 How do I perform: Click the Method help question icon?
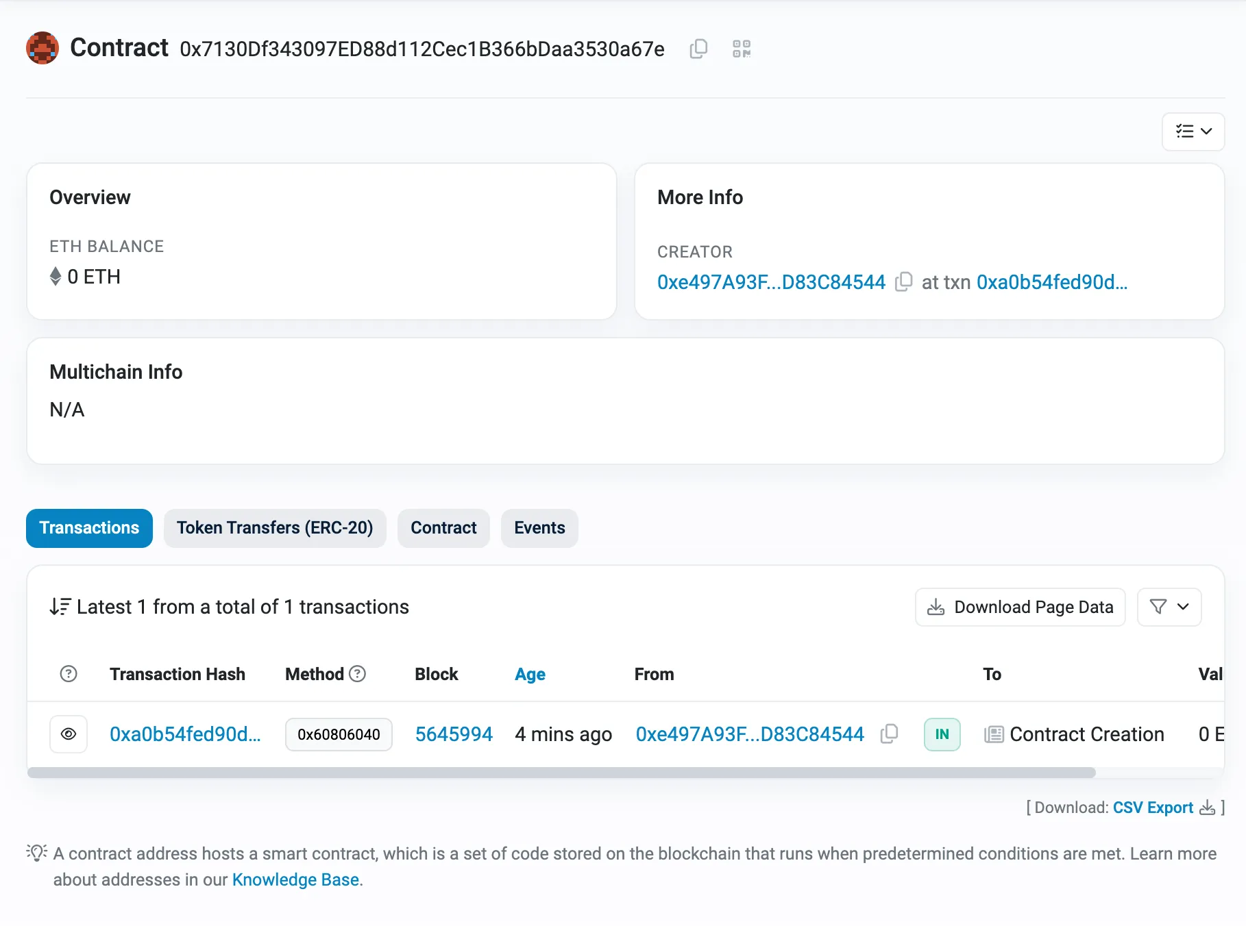click(x=358, y=674)
